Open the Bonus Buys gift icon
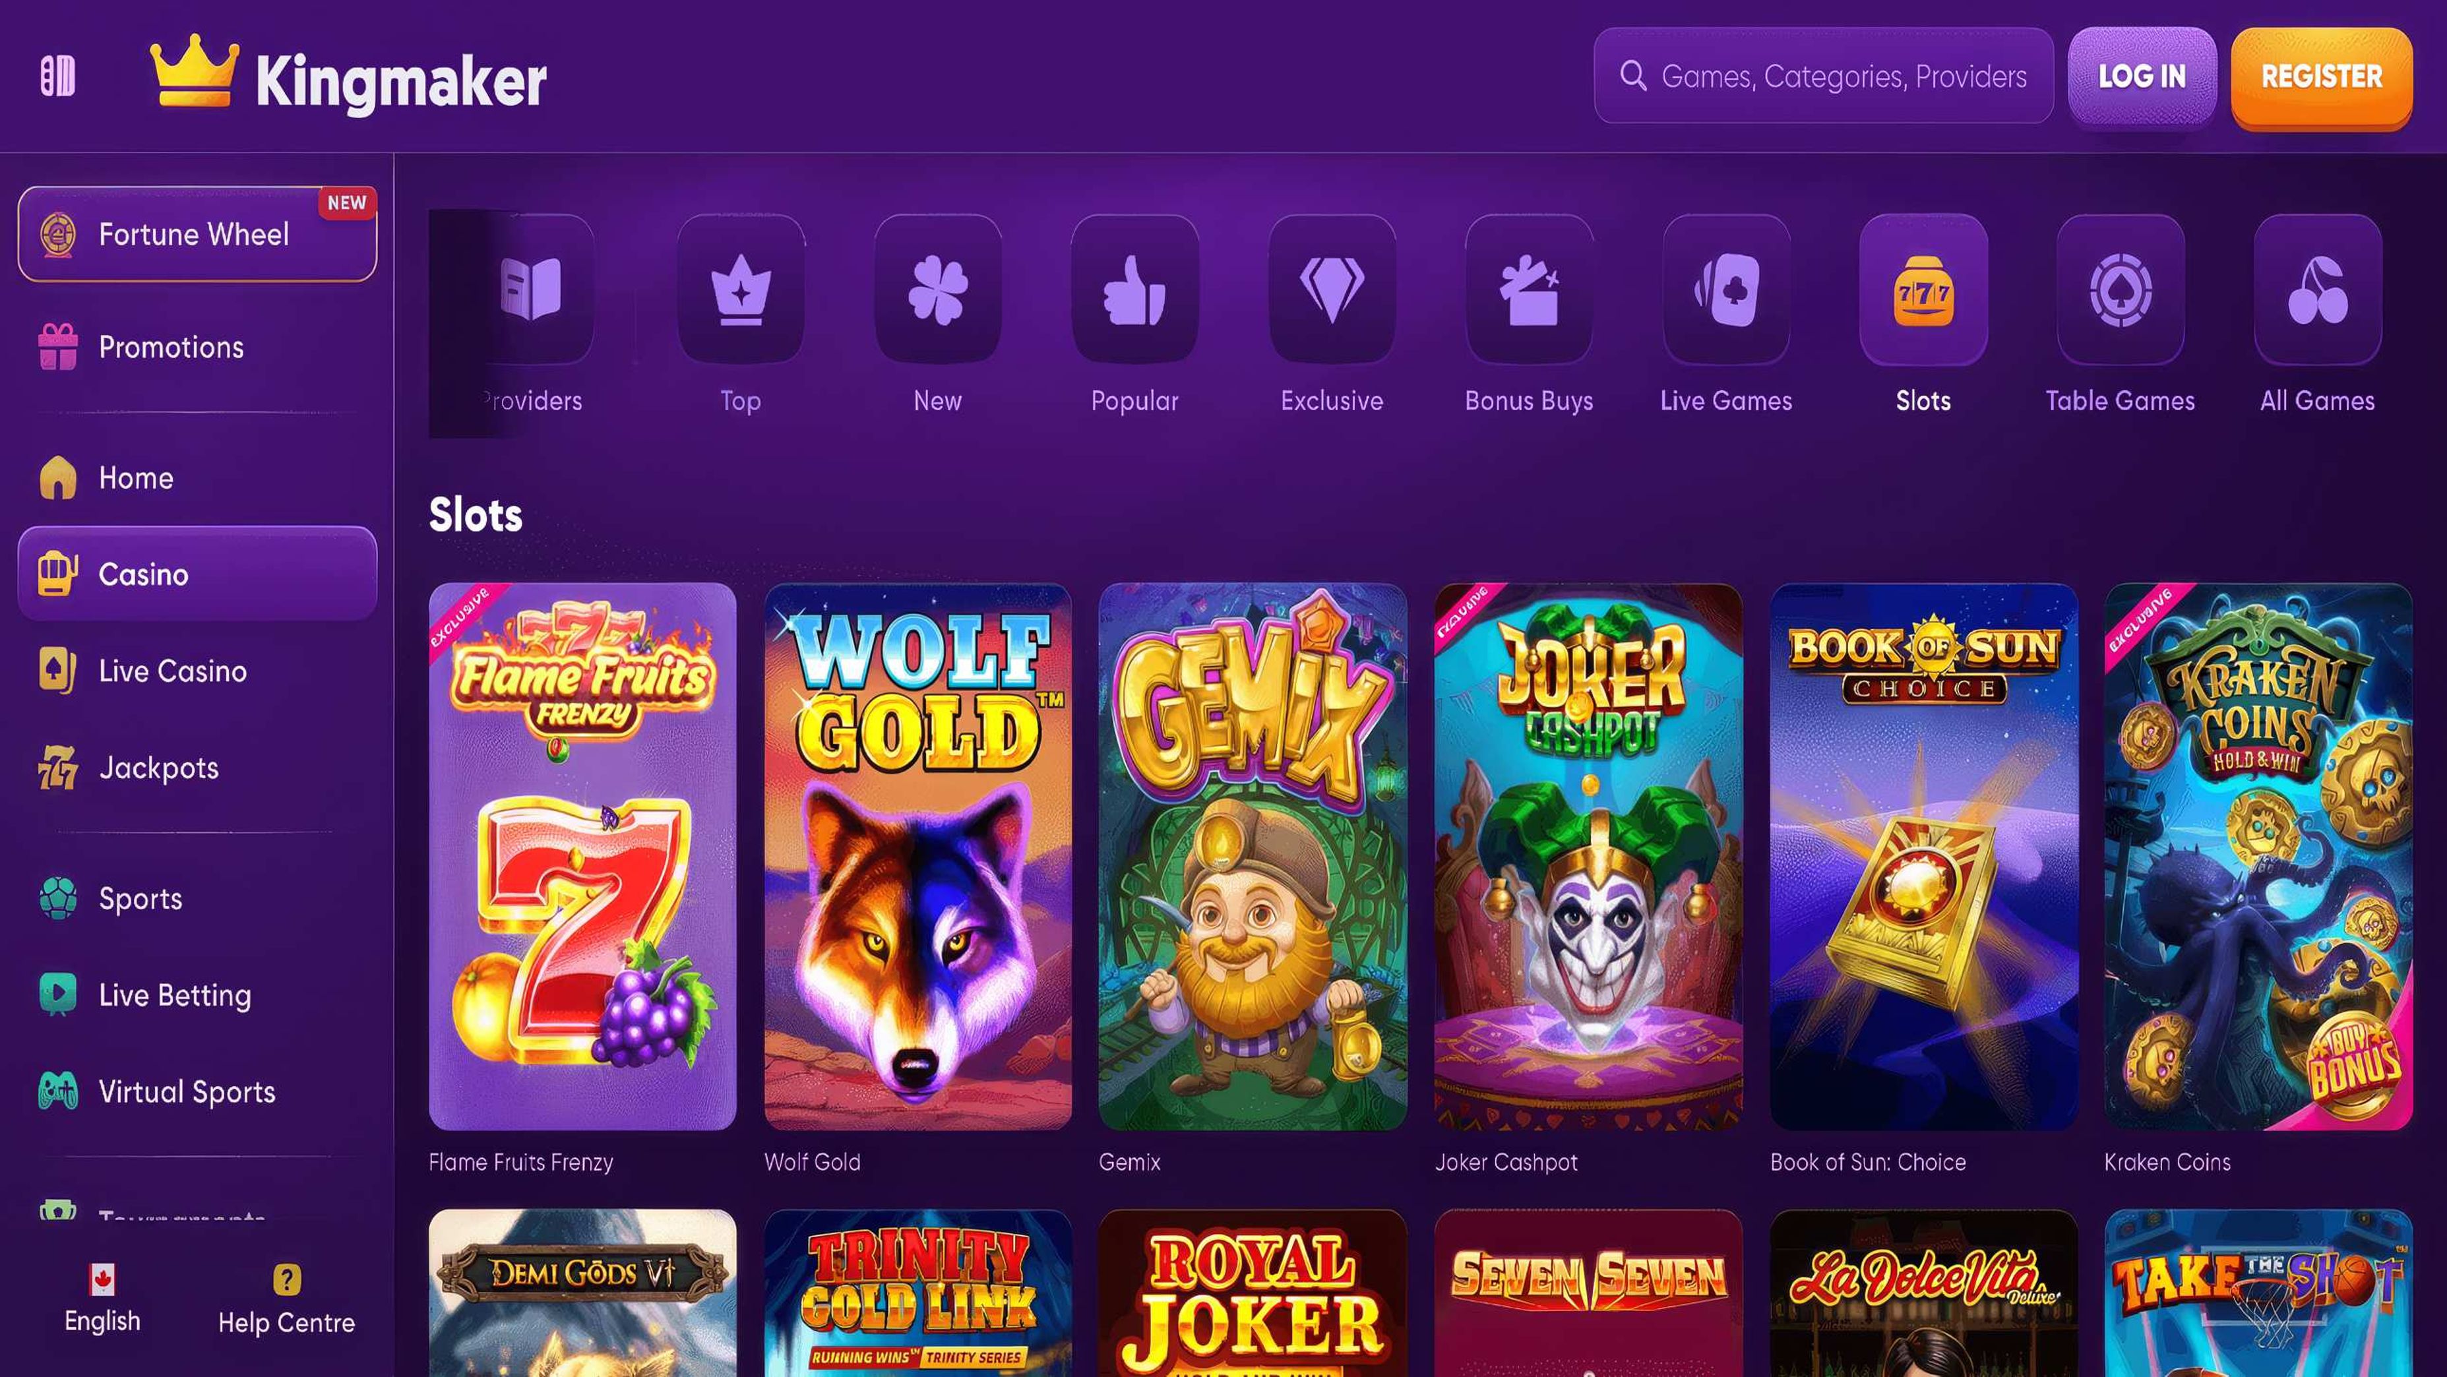2447x1377 pixels. tap(1530, 289)
